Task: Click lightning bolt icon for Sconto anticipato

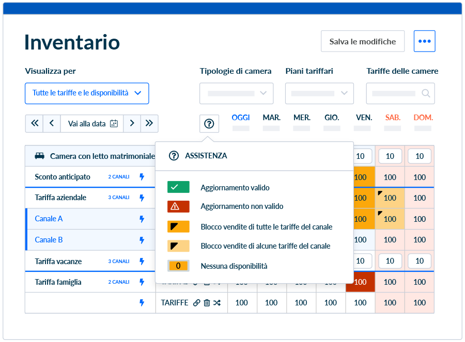Action: click(x=142, y=177)
